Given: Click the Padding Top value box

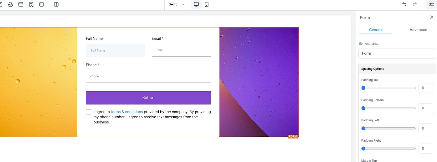Looking at the screenshot, I should point(426,88).
